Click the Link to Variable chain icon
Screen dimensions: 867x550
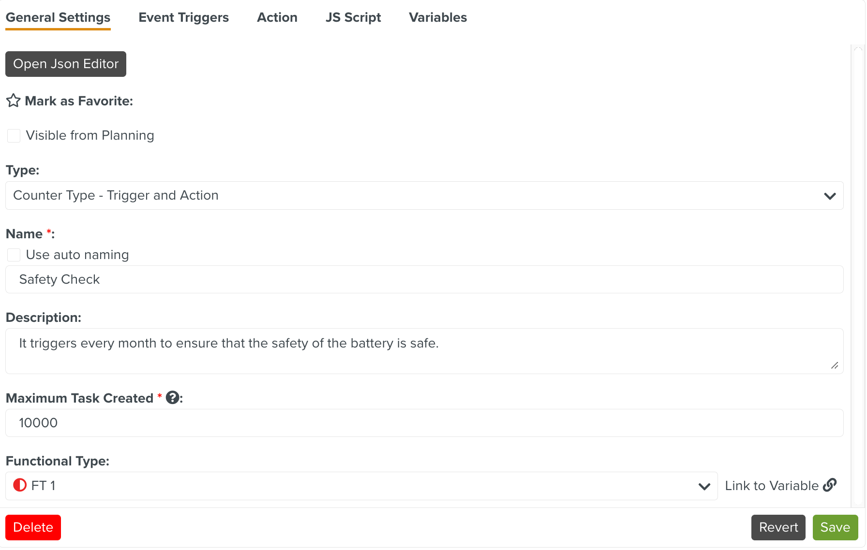[x=830, y=485]
